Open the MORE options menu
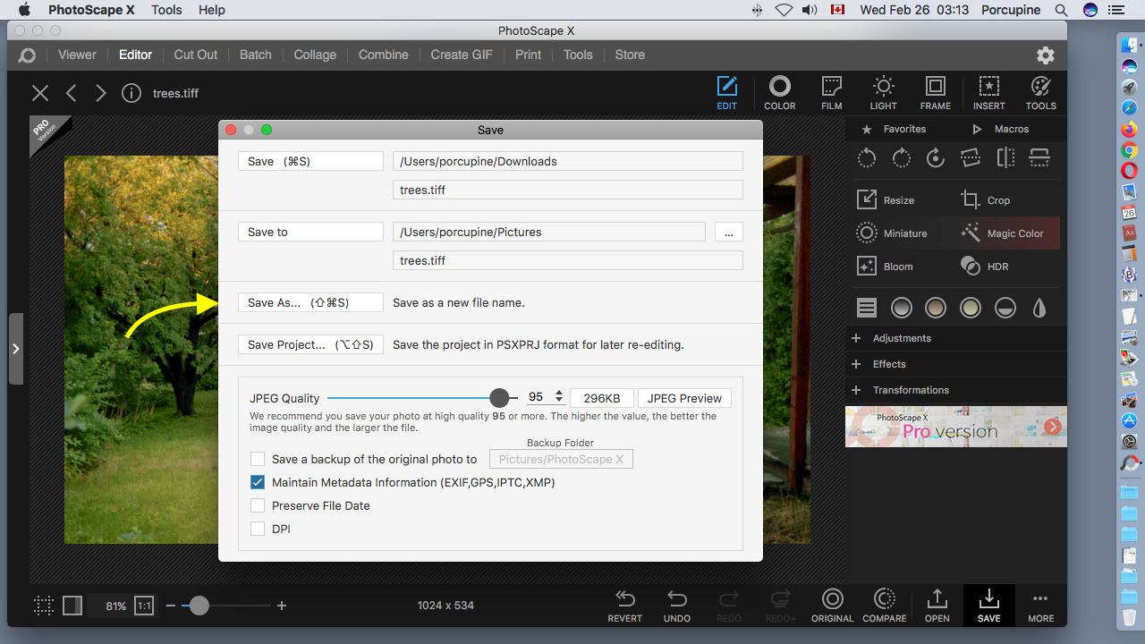This screenshot has width=1145, height=644. point(1040,606)
